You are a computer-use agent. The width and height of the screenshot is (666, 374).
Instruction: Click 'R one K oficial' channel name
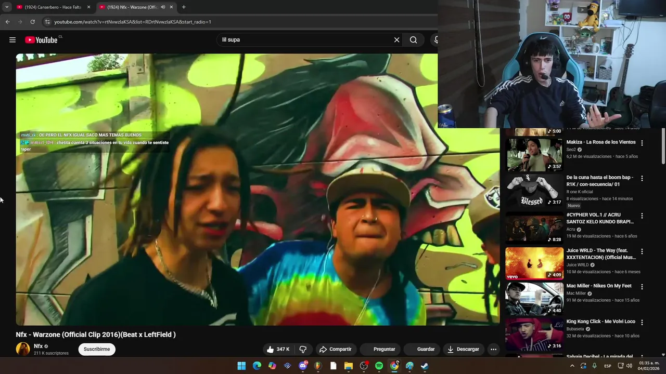[x=579, y=192]
